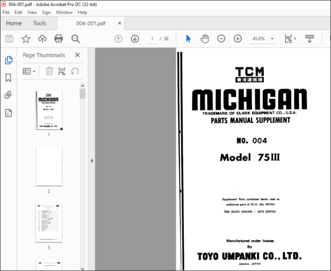Rotate pages with the rotate icon
331x271 pixels.
[74, 71]
